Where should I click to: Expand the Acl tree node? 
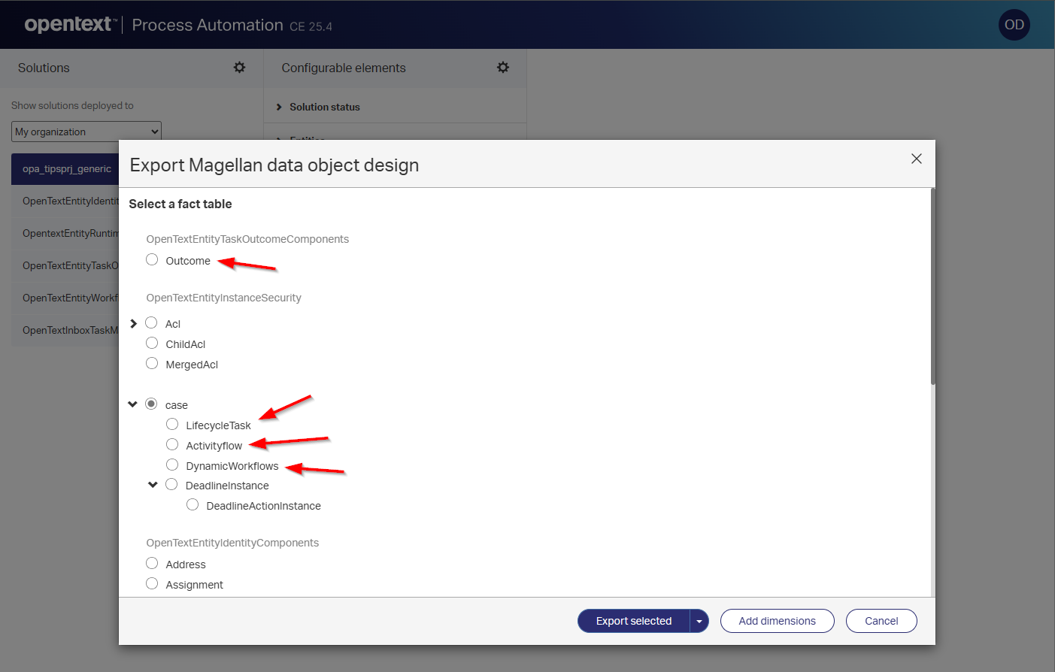133,323
